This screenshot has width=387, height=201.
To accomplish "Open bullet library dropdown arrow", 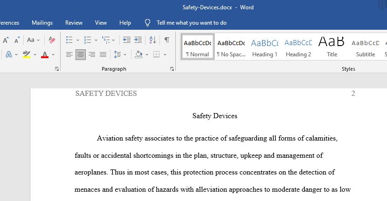I will click(78, 40).
